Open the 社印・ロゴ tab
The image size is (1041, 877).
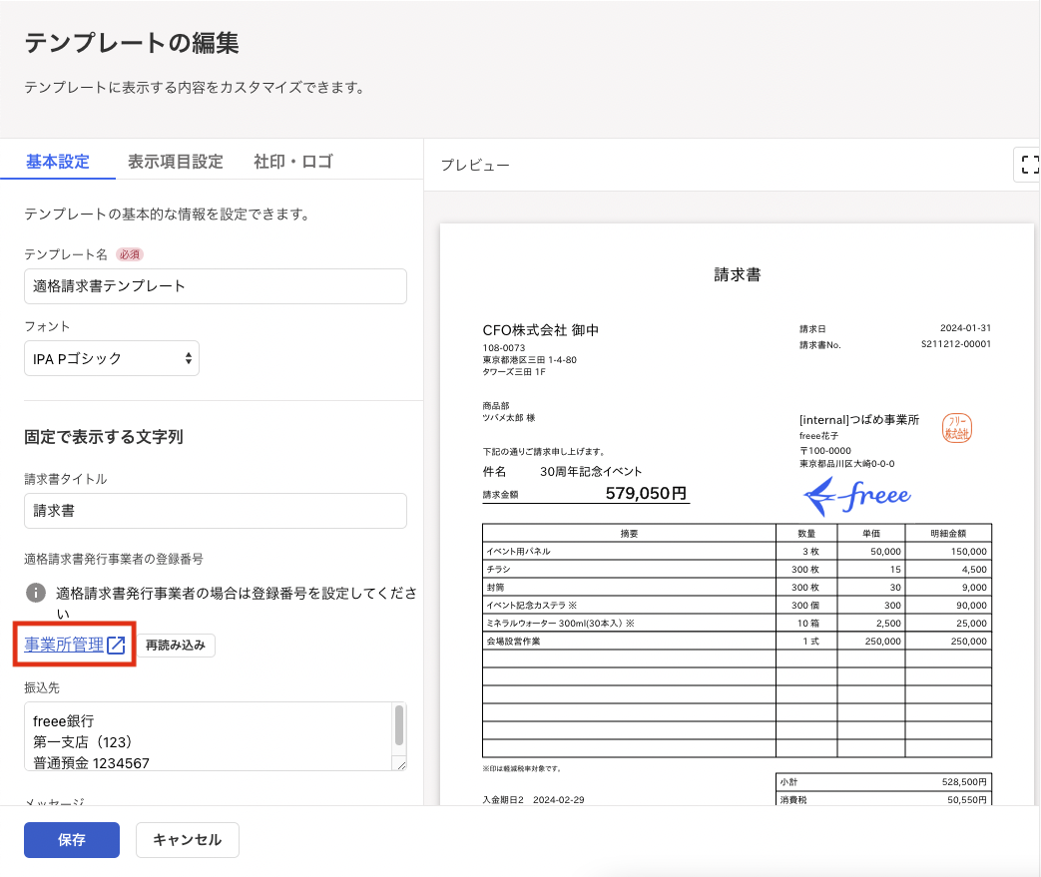[292, 162]
